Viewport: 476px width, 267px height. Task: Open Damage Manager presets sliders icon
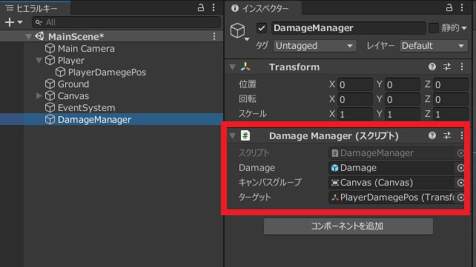click(447, 135)
